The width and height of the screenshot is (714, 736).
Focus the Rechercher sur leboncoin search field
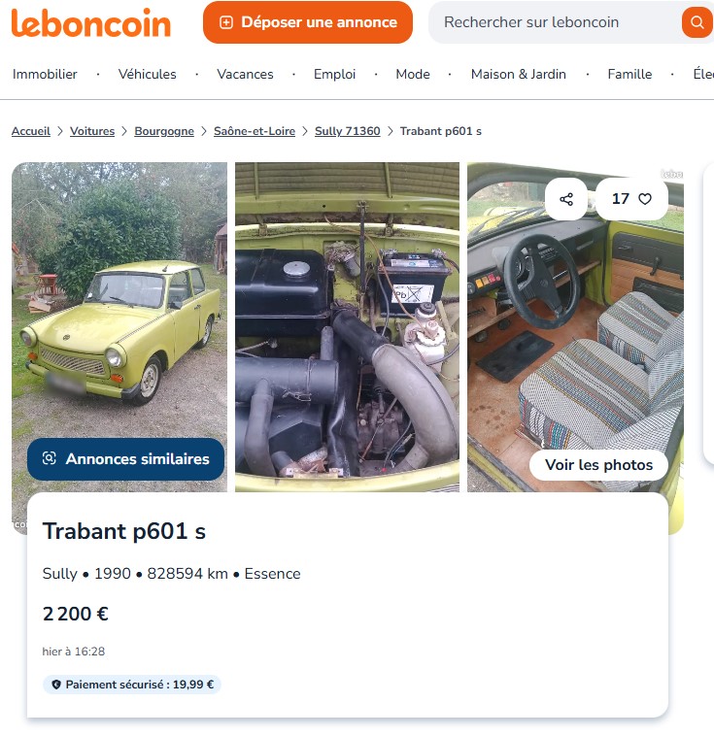pos(555,22)
